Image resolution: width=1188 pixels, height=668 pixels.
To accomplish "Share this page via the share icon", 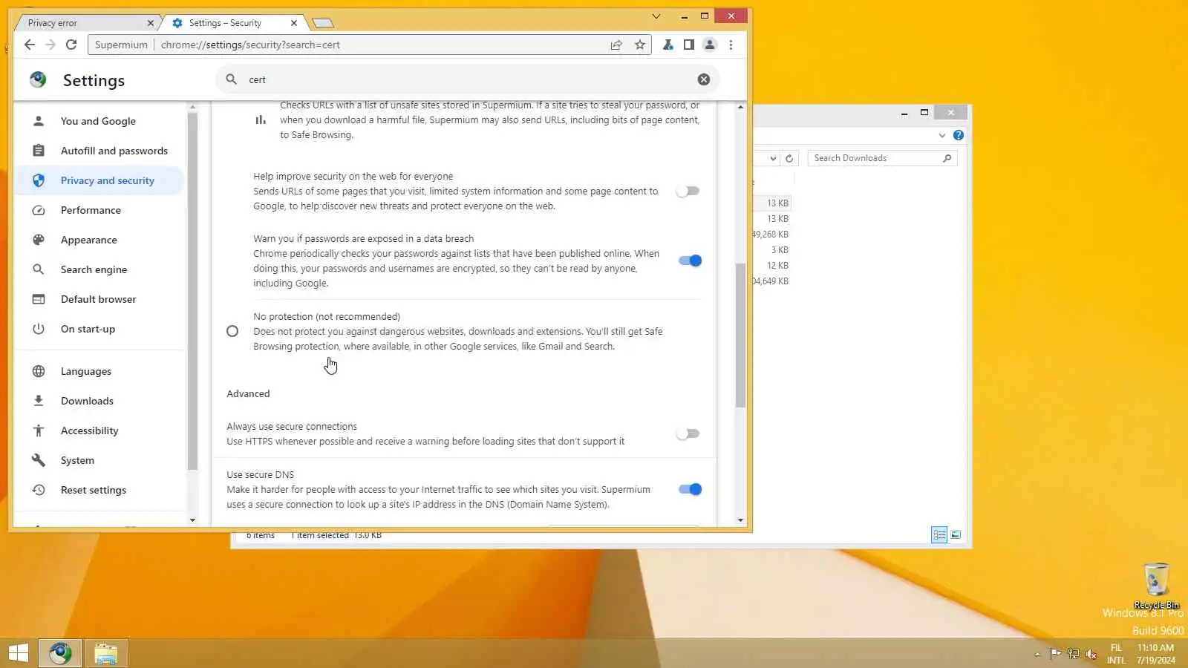I will (616, 45).
